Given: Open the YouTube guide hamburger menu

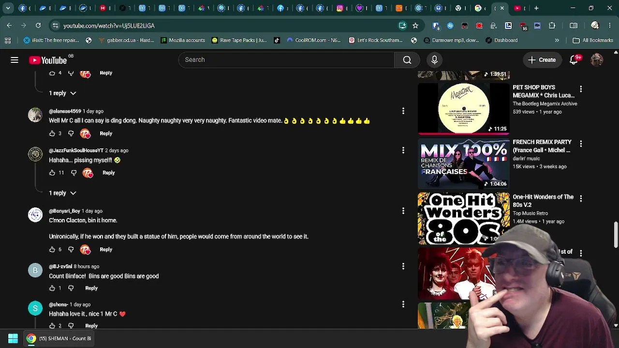Looking at the screenshot, I should pos(15,60).
